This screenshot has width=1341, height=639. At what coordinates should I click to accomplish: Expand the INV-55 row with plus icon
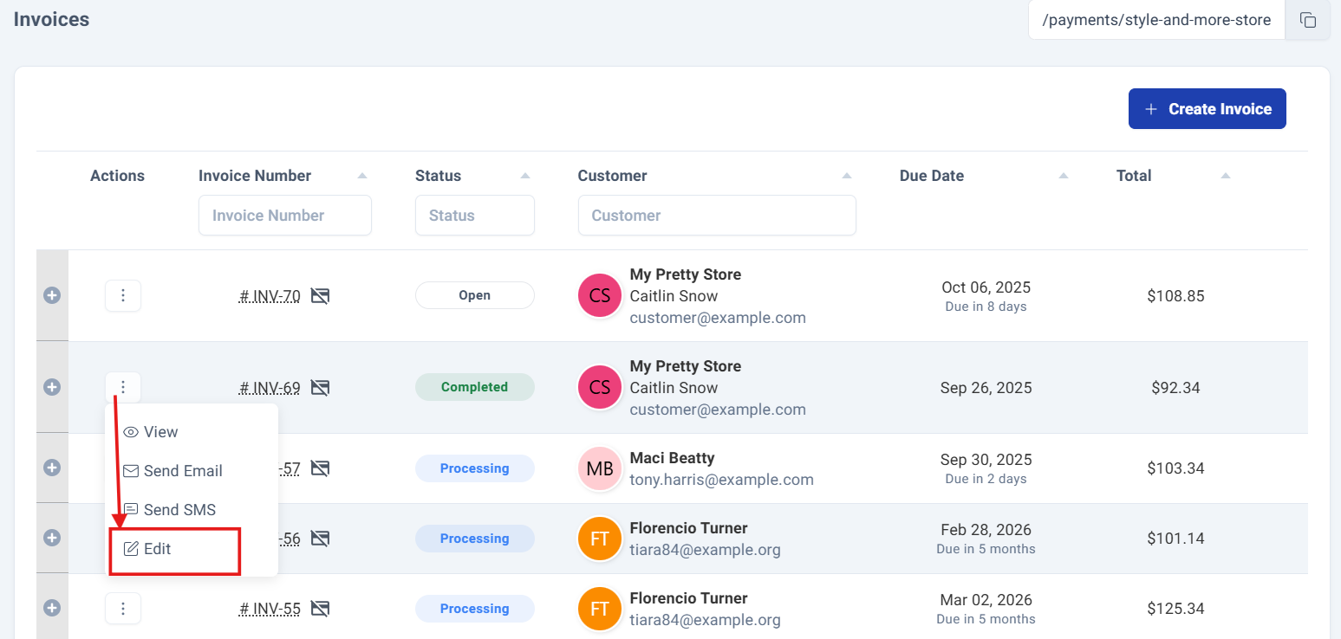pos(52,609)
